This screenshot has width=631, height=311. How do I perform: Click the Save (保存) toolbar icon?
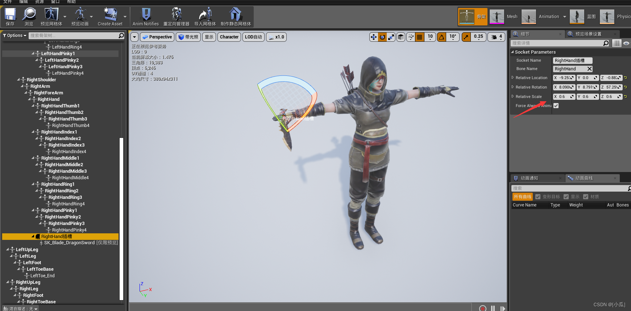click(x=10, y=15)
